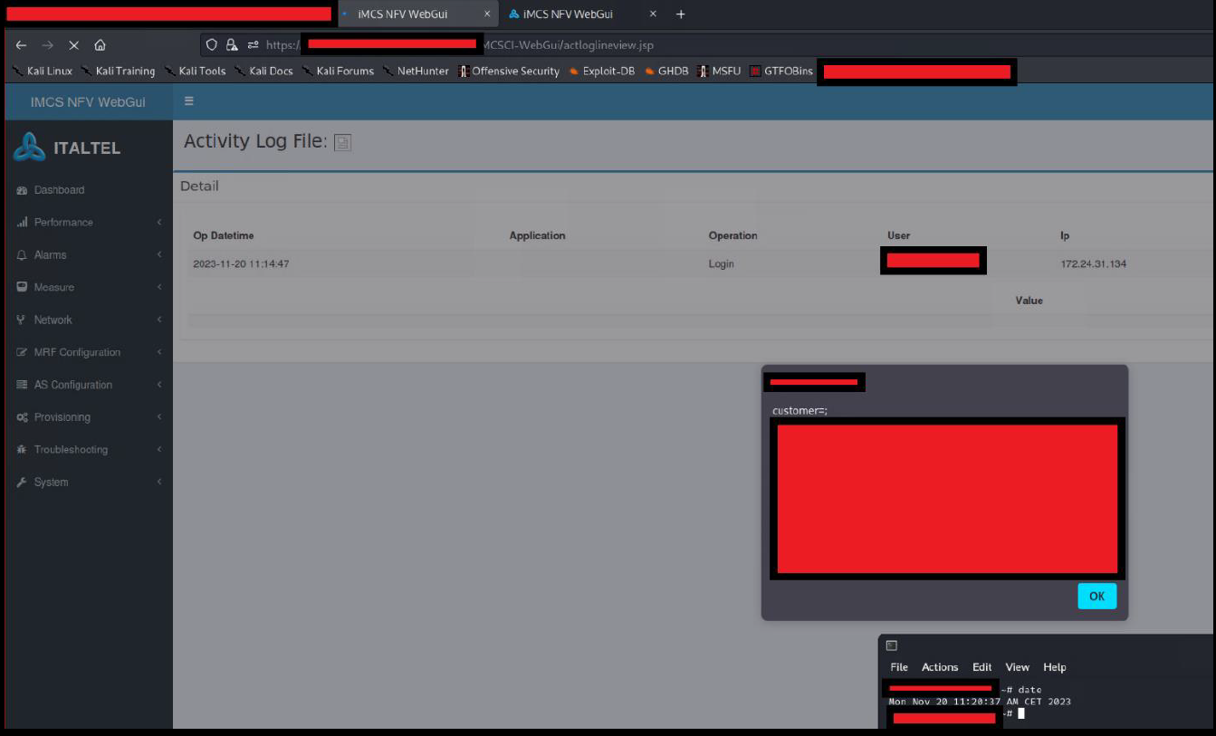Click the Dashboard icon in sidebar
This screenshot has height=736, width=1216.
click(22, 190)
